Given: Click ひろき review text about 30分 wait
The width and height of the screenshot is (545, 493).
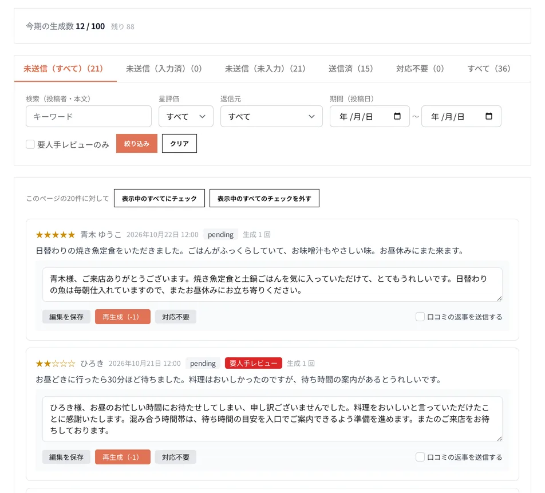Looking at the screenshot, I should point(239,379).
